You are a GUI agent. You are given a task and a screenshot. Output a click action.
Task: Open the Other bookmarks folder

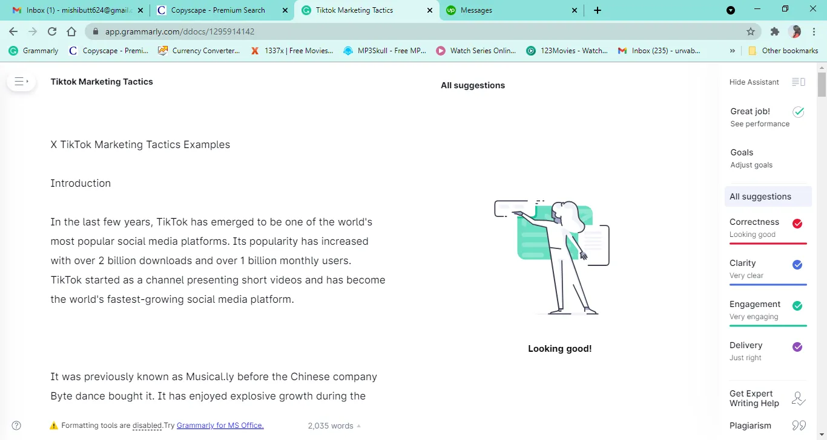click(783, 51)
